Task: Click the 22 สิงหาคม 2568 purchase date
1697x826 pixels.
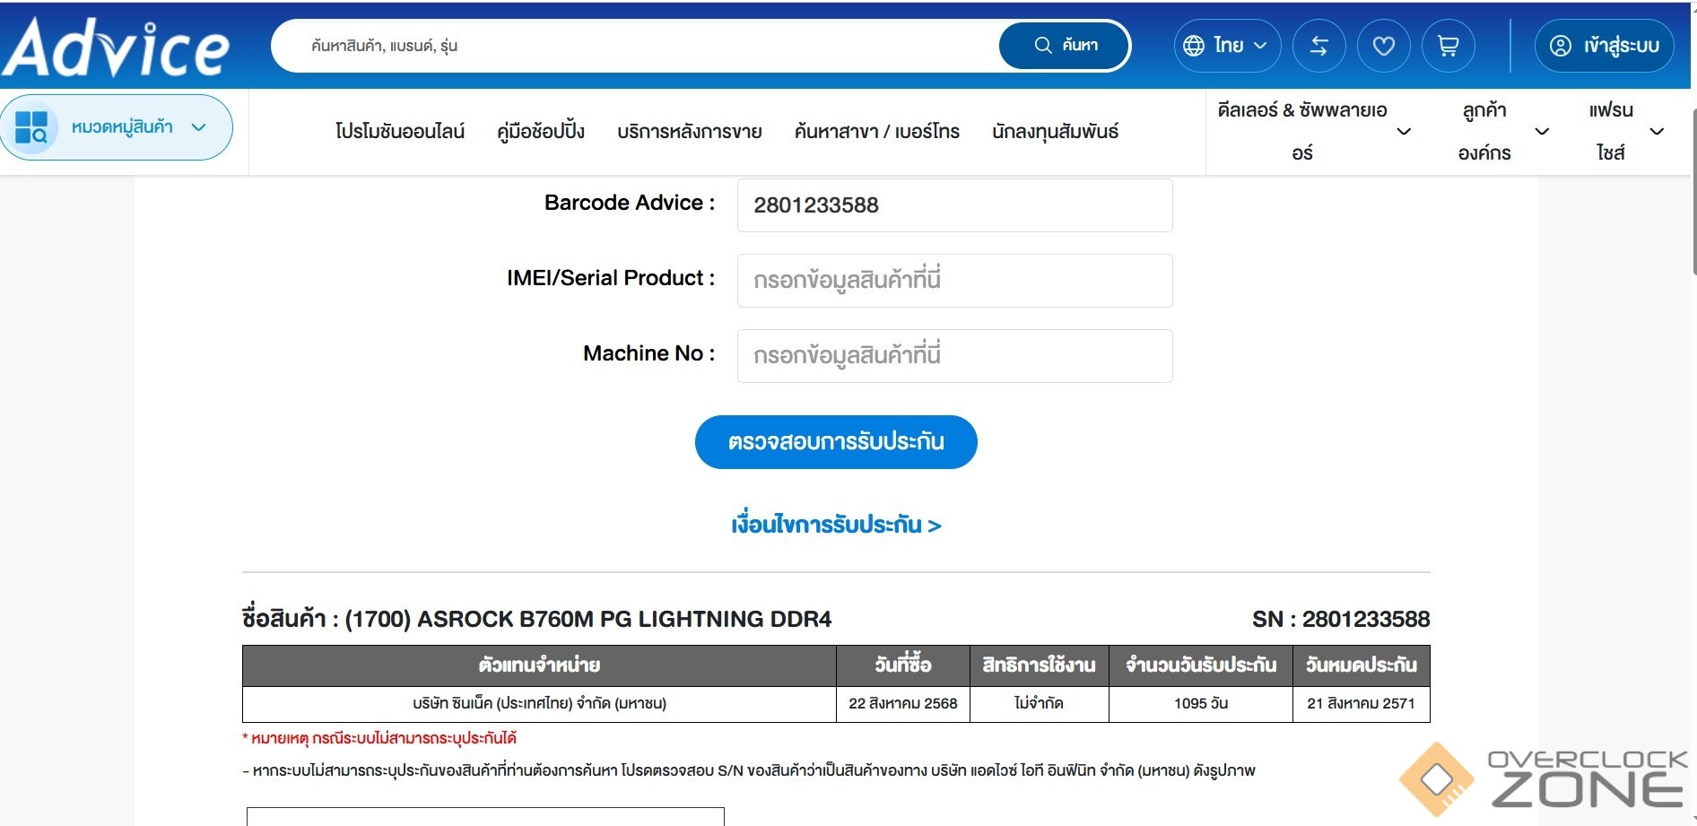Action: pyautogui.click(x=903, y=704)
